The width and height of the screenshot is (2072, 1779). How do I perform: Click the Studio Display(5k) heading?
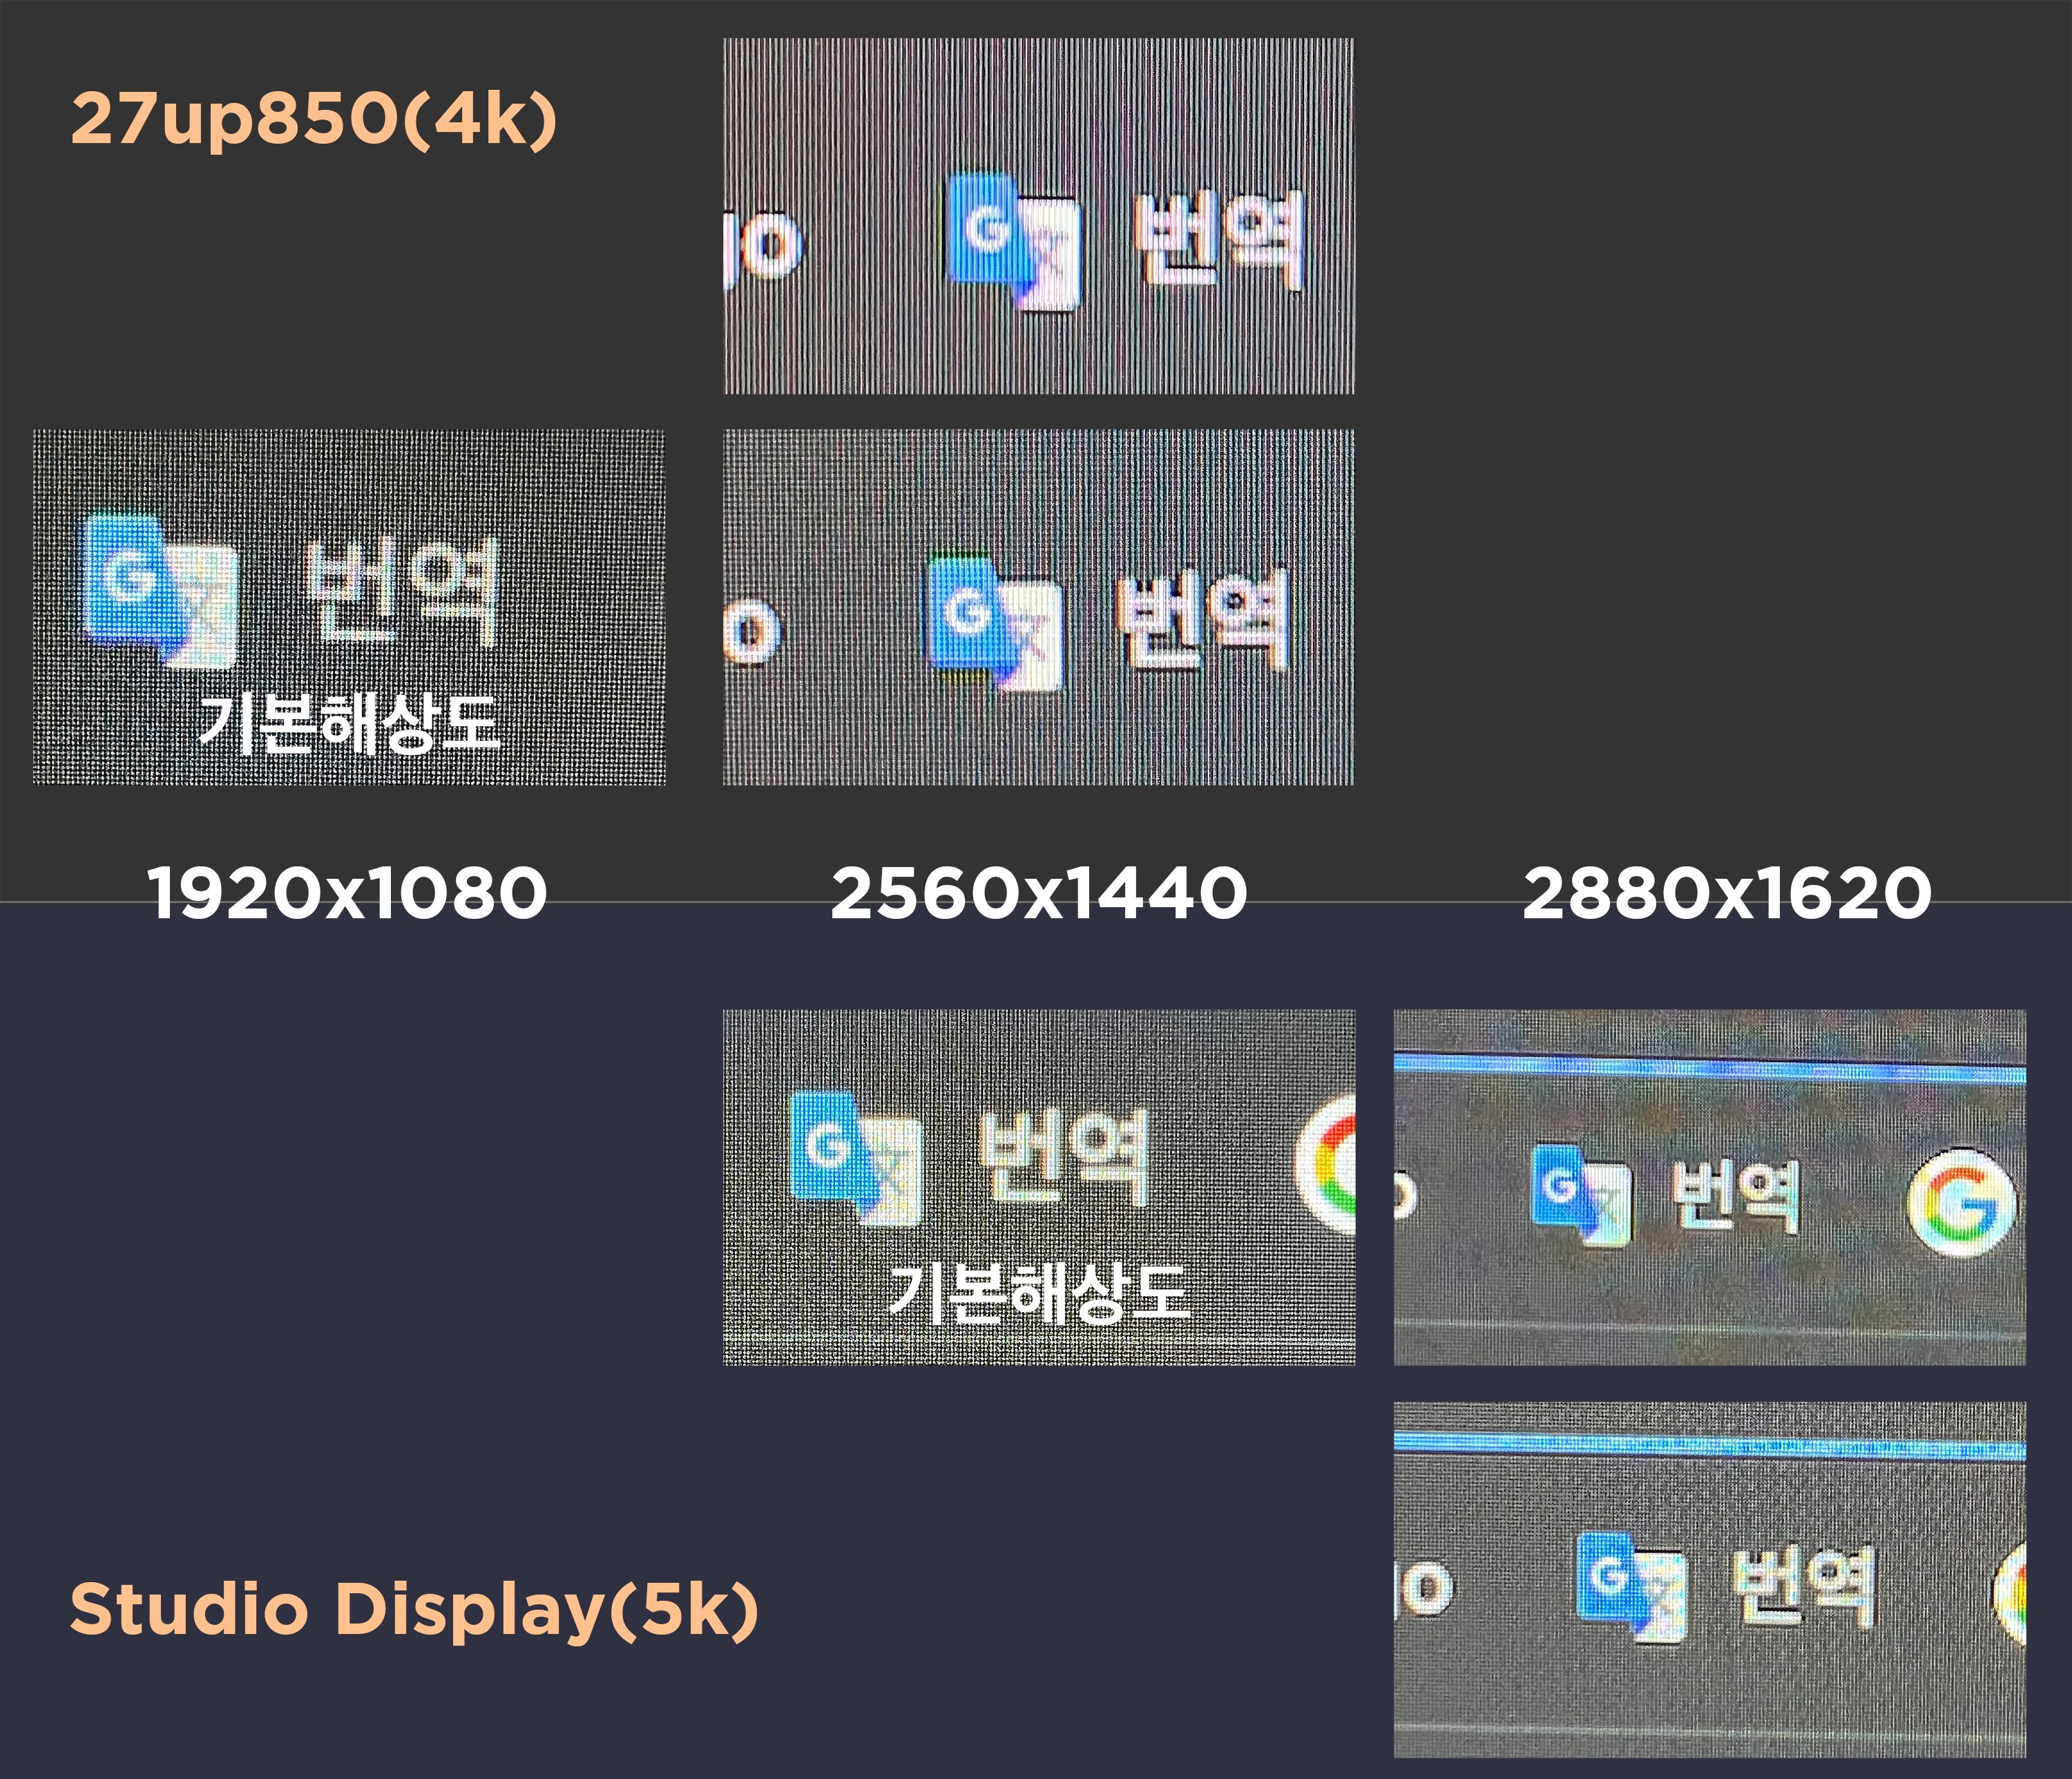pyautogui.click(x=414, y=1611)
